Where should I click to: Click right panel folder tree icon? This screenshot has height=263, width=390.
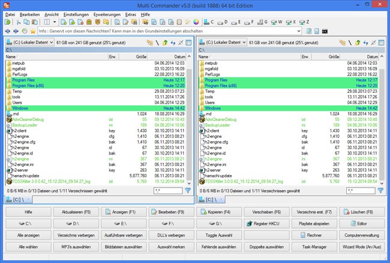pos(343,43)
